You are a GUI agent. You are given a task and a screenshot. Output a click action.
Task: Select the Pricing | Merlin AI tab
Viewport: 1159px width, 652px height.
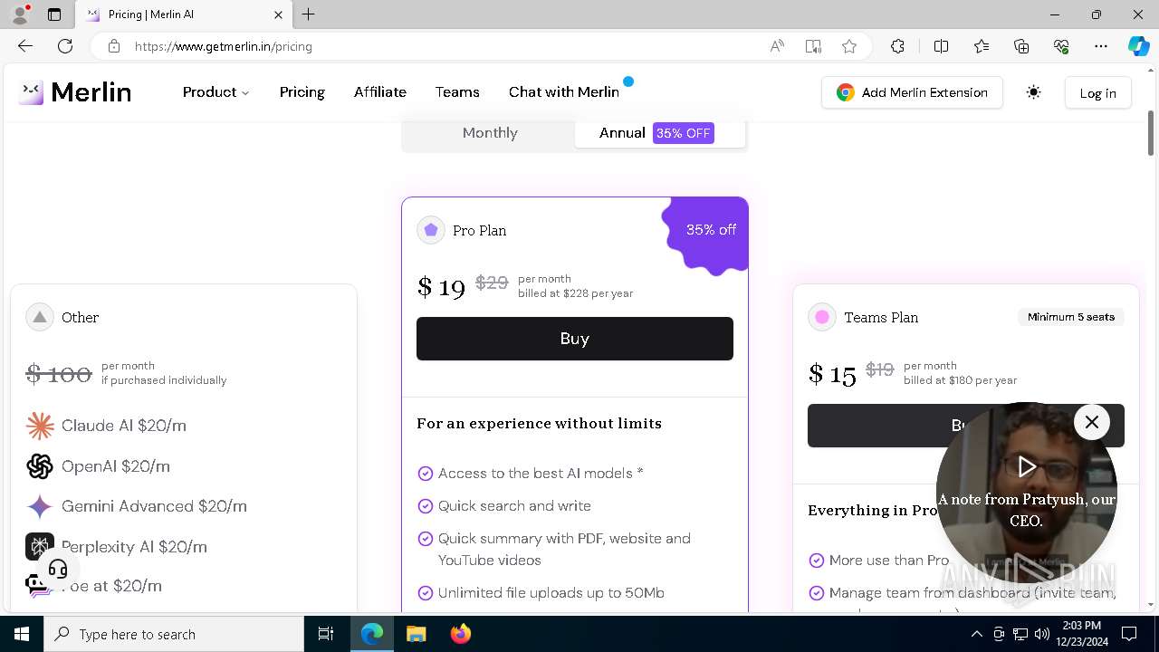click(x=183, y=14)
